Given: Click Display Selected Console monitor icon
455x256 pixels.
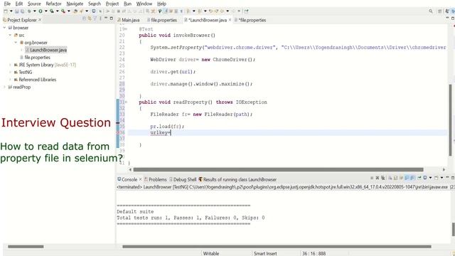Looking at the screenshot, I should [x=425, y=178].
